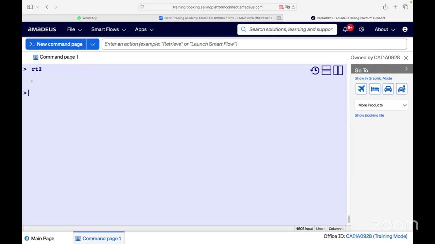Switch to Amadeus Selling Platform Connect tab
The width and height of the screenshot is (435, 244).
[348, 18]
